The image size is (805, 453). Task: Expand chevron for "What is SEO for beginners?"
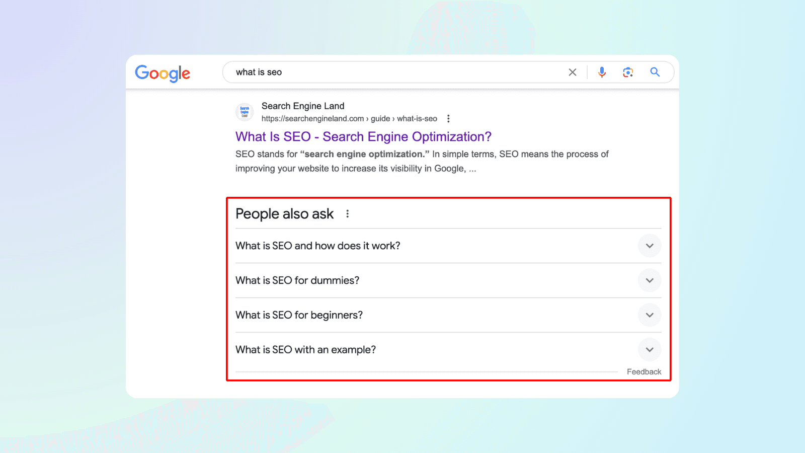(650, 315)
